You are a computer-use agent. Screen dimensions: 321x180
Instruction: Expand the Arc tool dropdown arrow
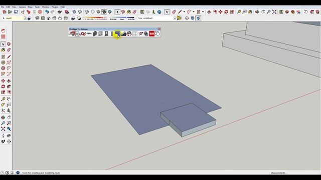[194, 12]
